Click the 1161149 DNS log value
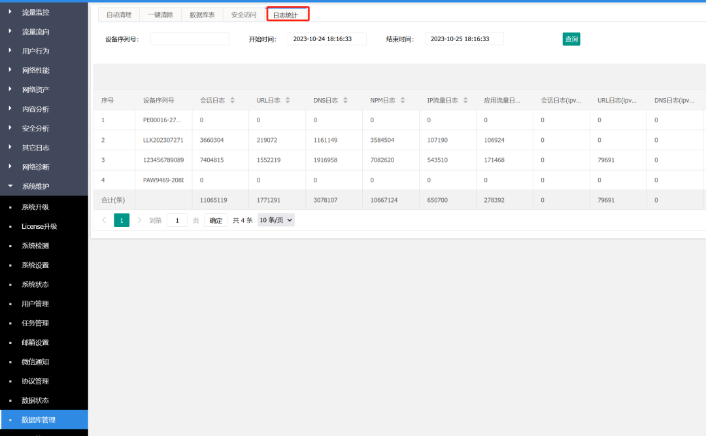706x436 pixels. [x=326, y=140]
